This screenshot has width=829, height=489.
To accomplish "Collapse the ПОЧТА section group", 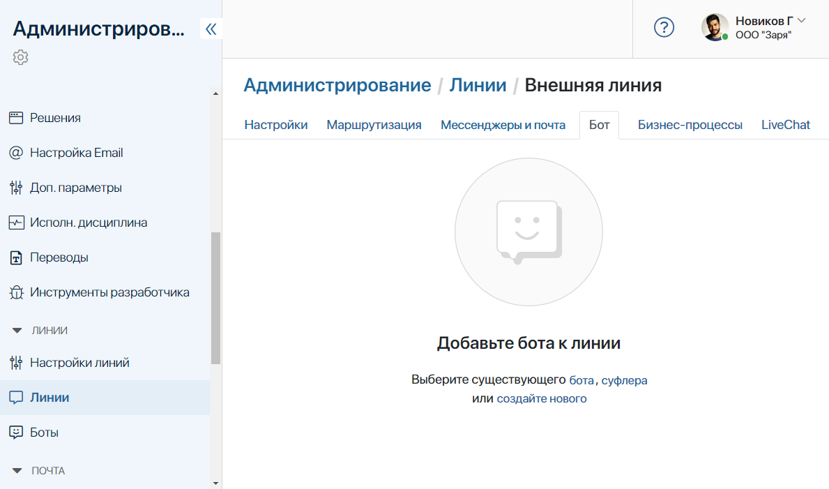I will [17, 471].
